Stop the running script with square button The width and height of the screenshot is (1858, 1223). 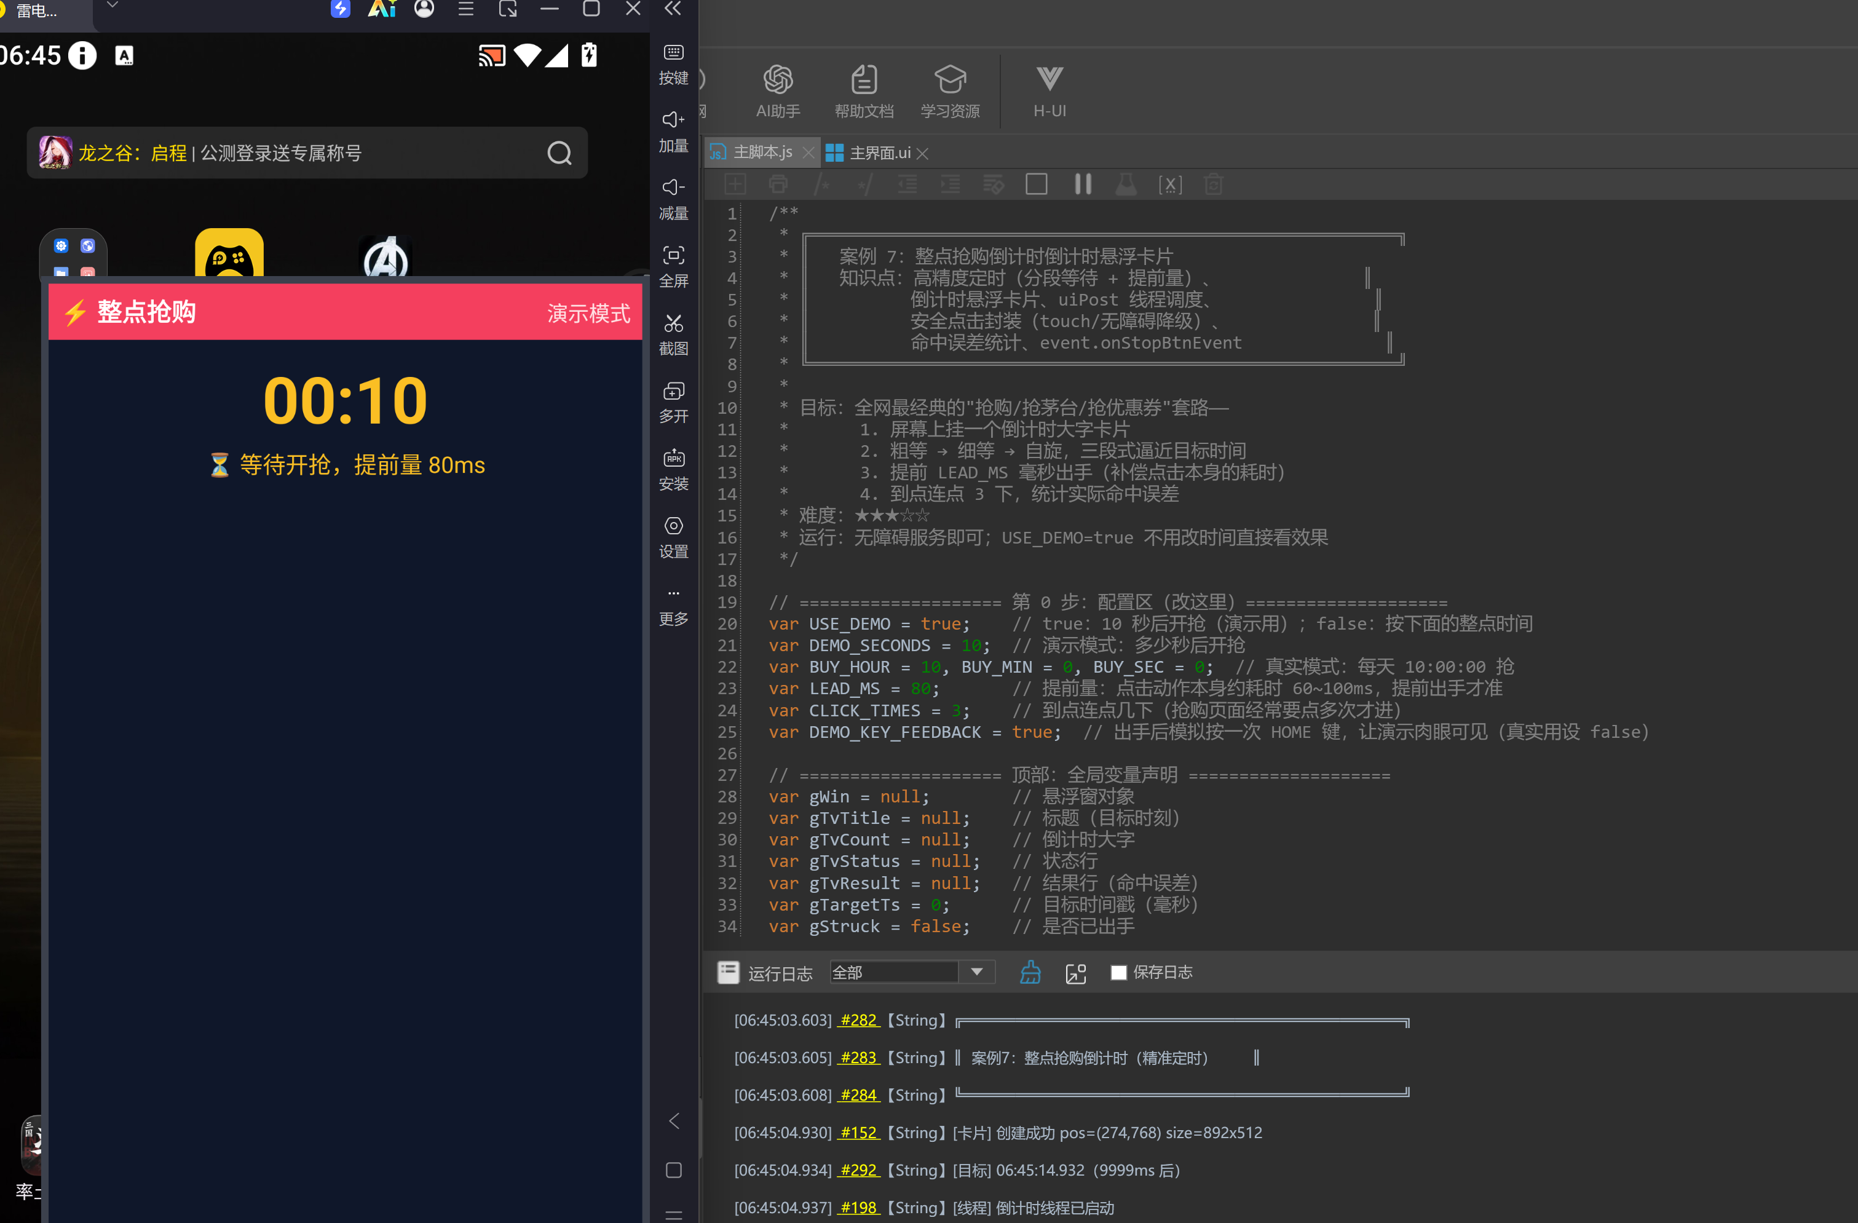click(1036, 184)
